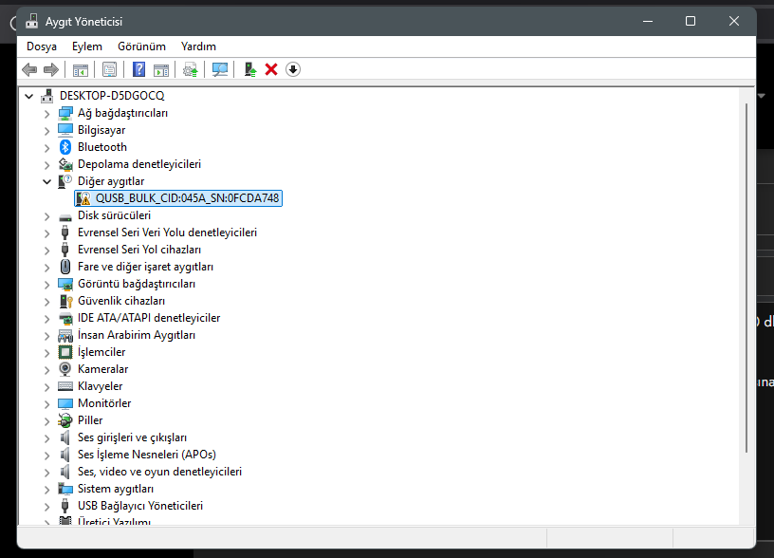Viewport: 774px width, 558px height.
Task: Open the Dosya menu
Action: click(x=42, y=46)
